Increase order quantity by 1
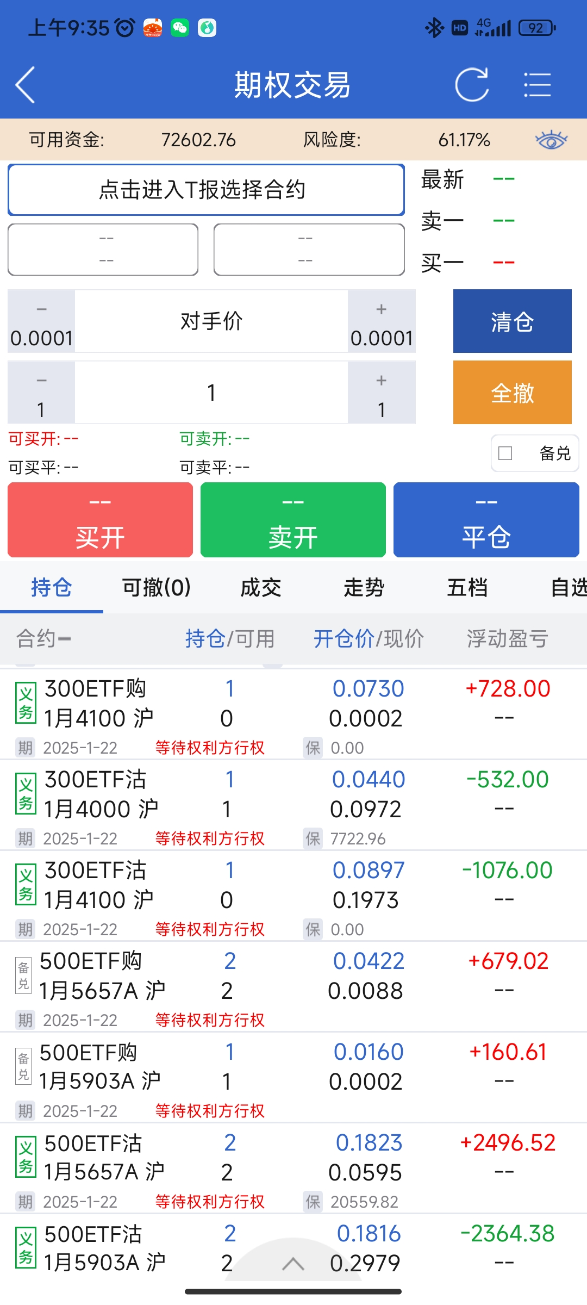This screenshot has width=587, height=1305. [382, 393]
